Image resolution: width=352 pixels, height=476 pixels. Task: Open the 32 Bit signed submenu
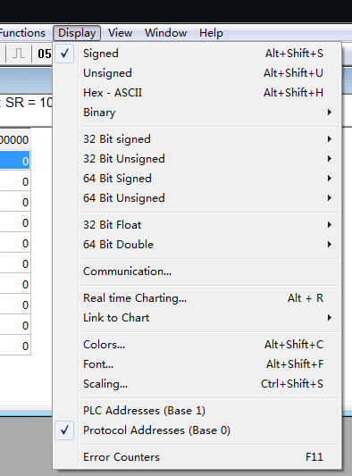(x=197, y=139)
